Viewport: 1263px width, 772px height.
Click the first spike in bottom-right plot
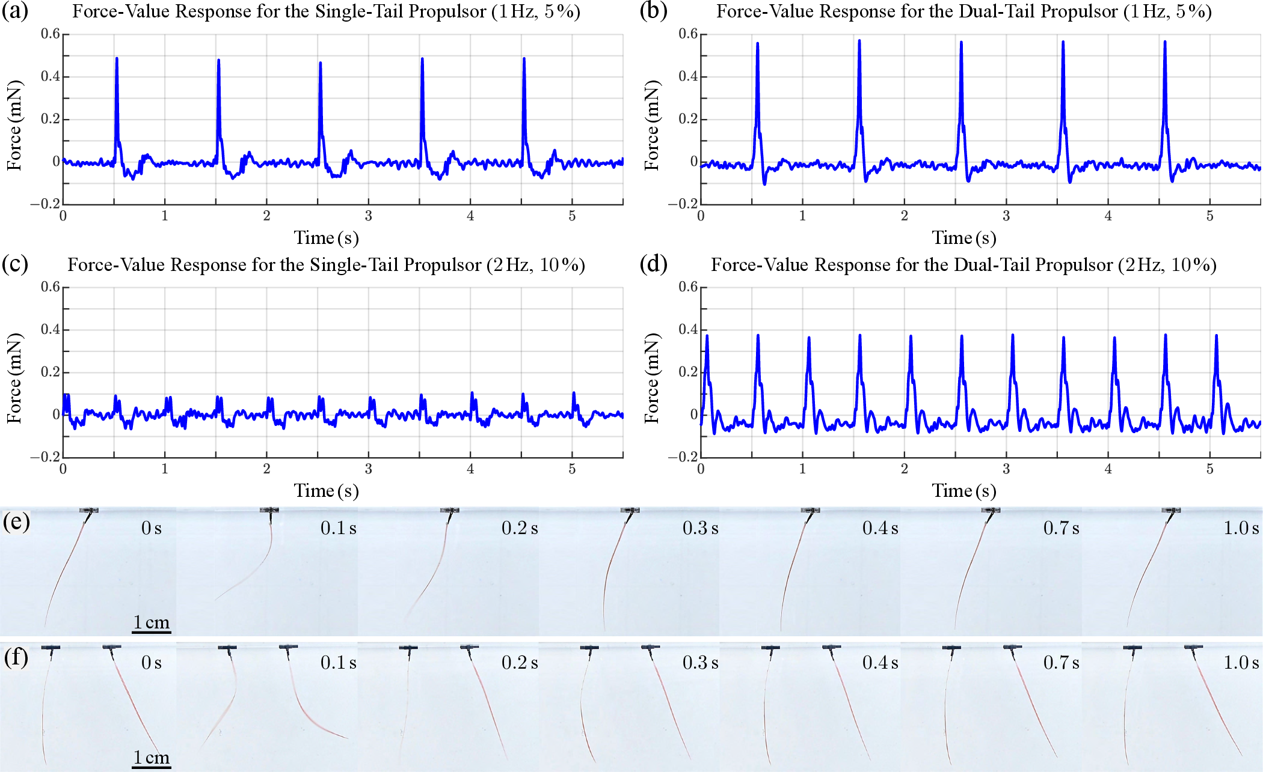click(707, 337)
